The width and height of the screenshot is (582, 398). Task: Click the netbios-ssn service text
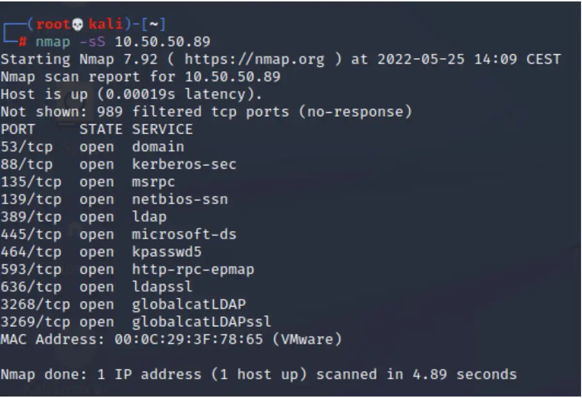point(179,199)
